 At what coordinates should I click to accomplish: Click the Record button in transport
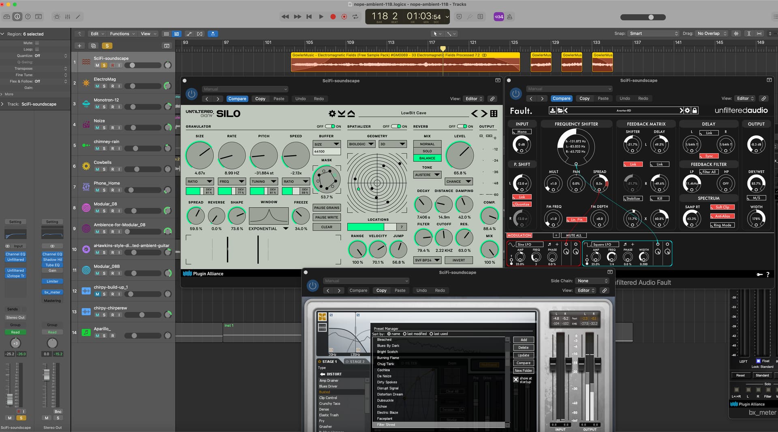pos(333,17)
